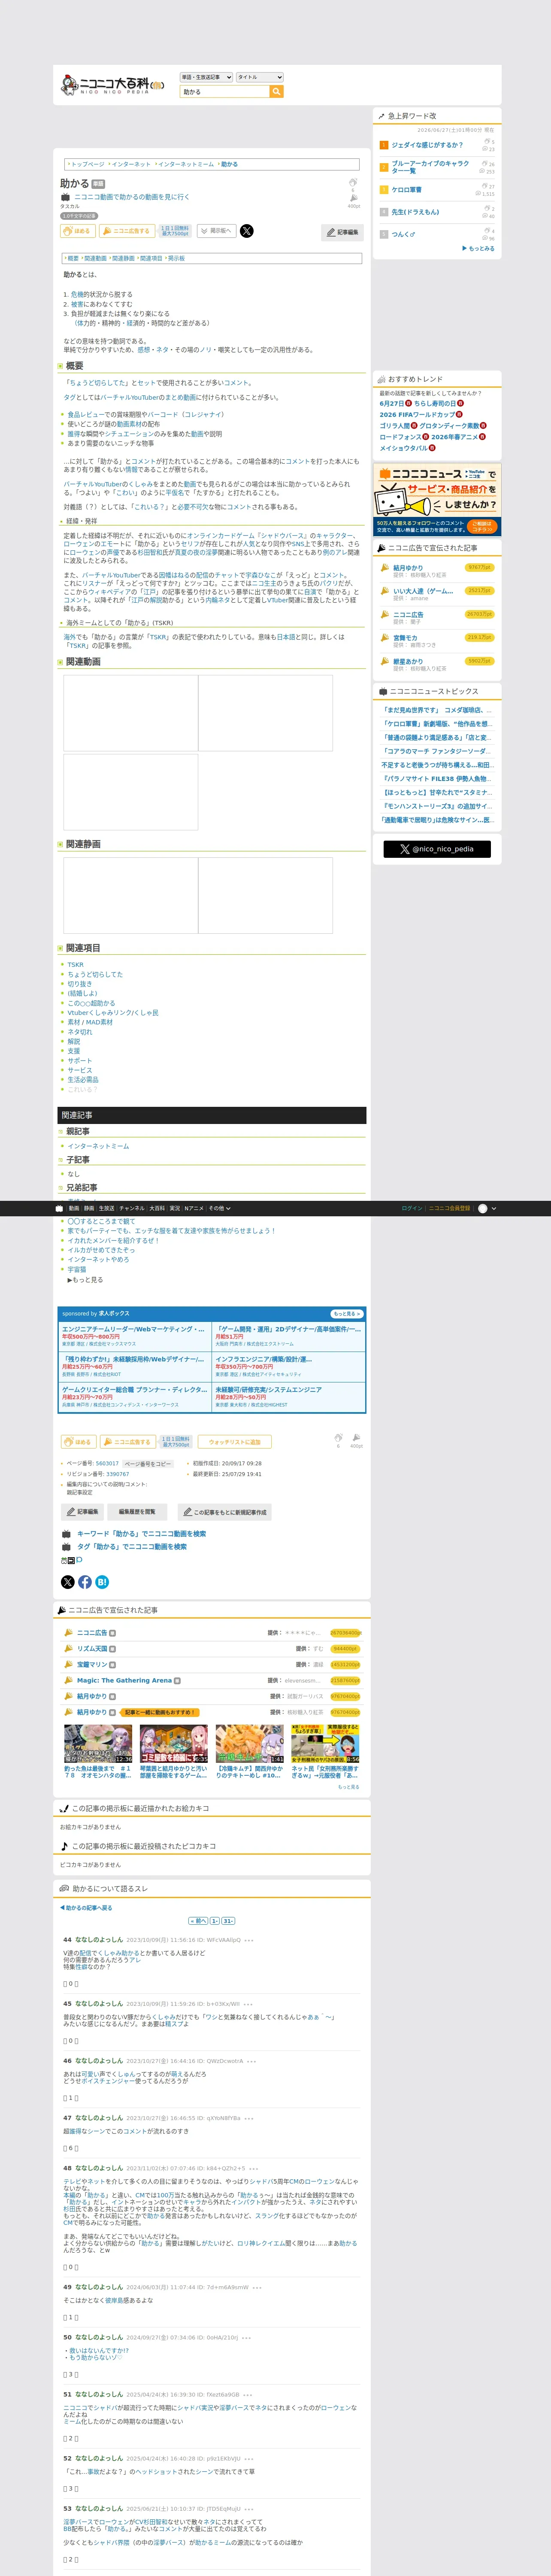Click この記事をもとに新規記事作成 button
The image size is (551, 2576).
point(225,1512)
